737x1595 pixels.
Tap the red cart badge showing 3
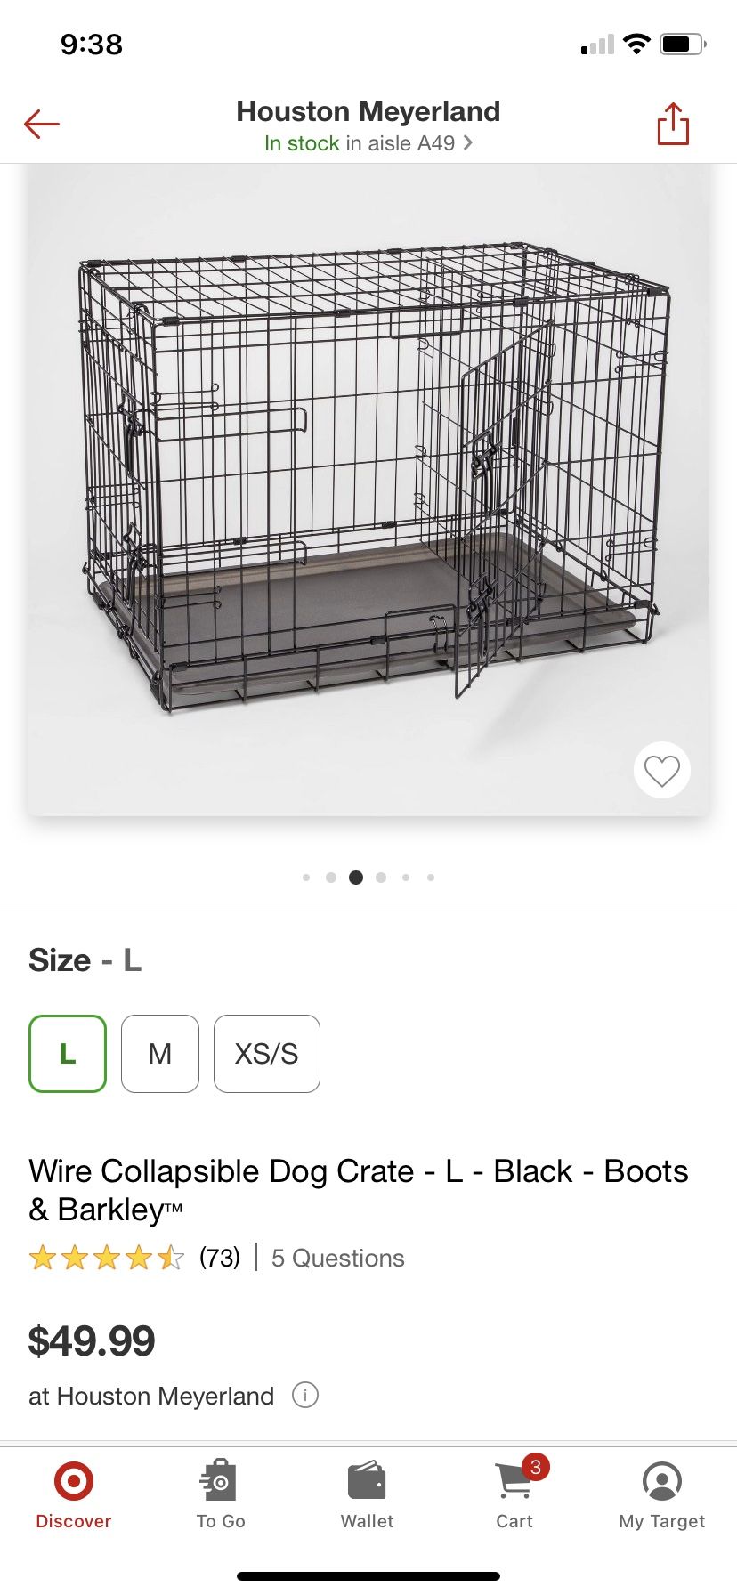click(x=535, y=1466)
